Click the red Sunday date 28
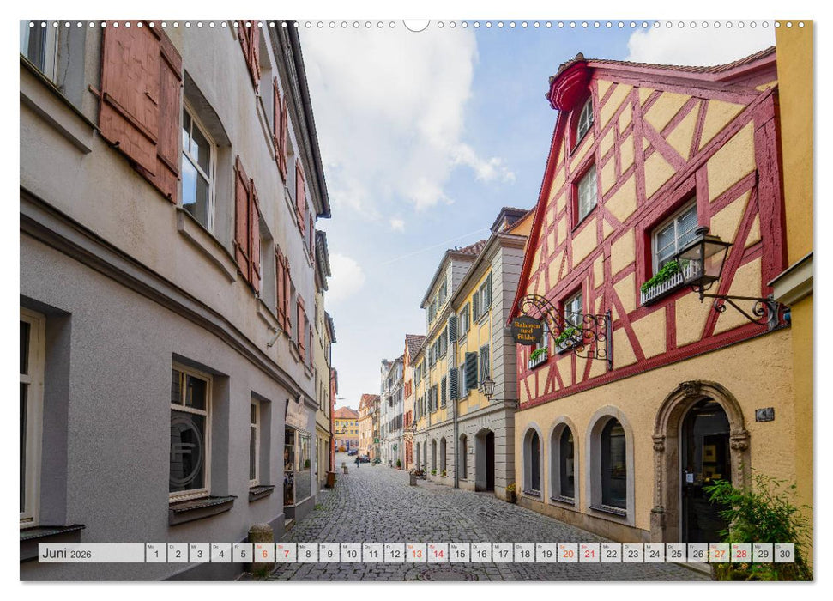The height and width of the screenshot is (601, 833). pos(742,553)
